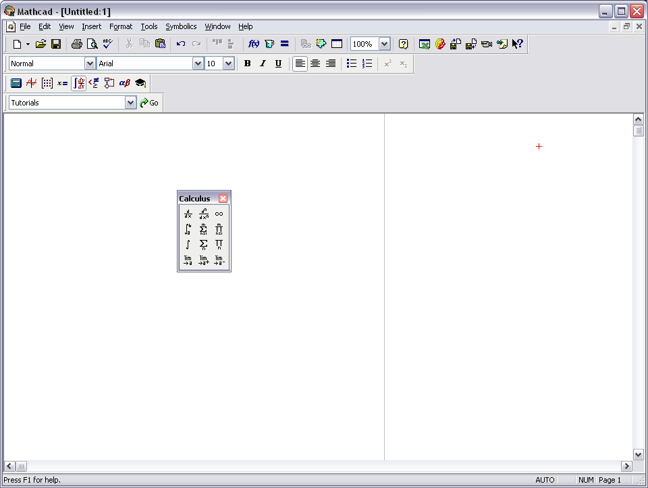Viewport: 648px width, 488px height.
Task: Open the Calculator toolbar
Action: coord(16,83)
